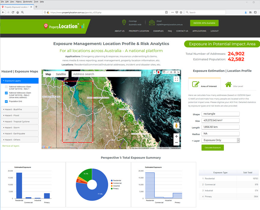
Task: Open the Exposure Only layer dropdown
Action: coord(221,140)
